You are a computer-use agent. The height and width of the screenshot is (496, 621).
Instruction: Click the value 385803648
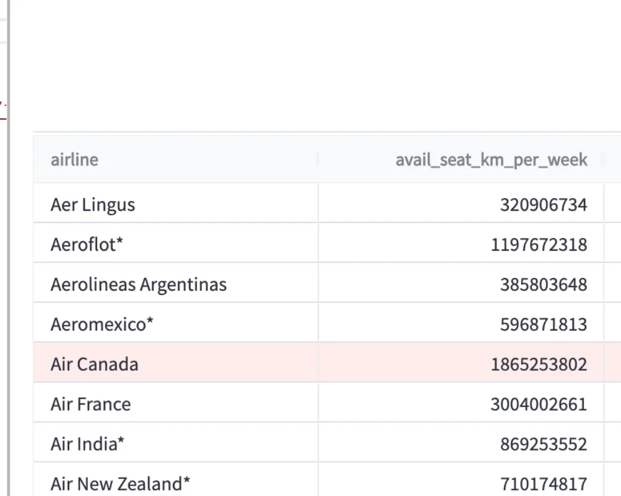pos(543,285)
